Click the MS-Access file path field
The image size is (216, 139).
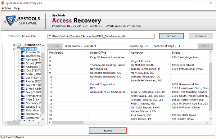[x=101, y=36]
